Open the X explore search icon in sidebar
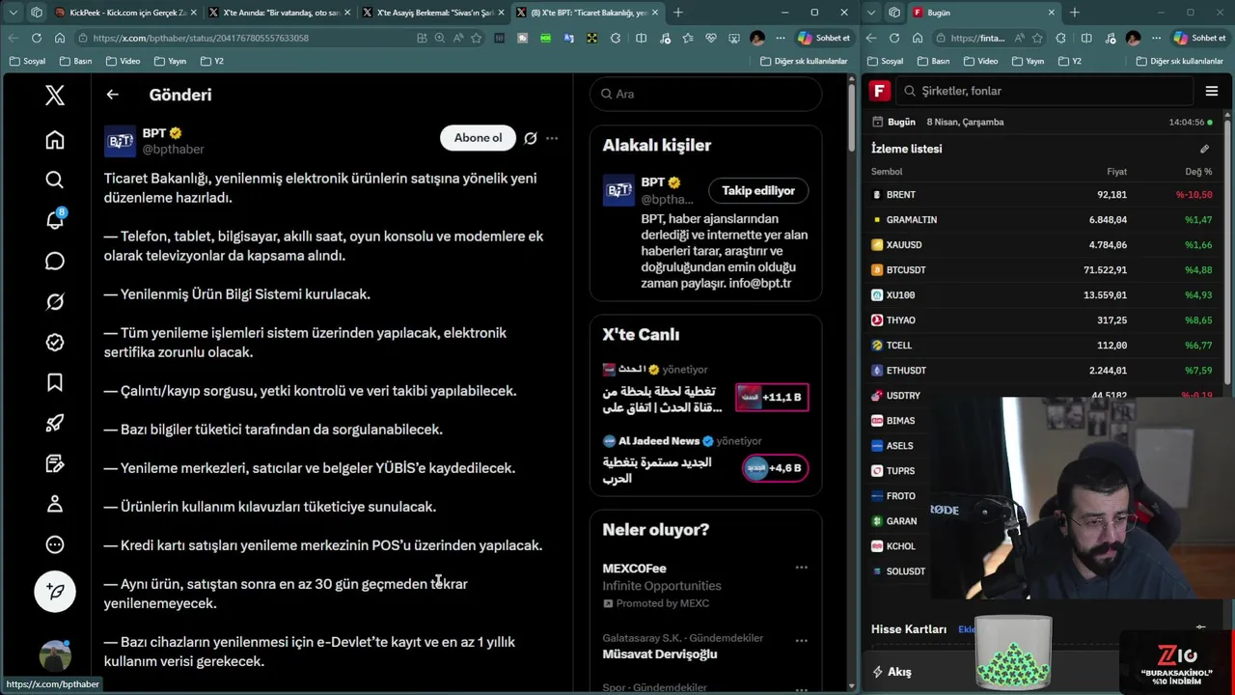This screenshot has height=695, width=1235. click(55, 180)
